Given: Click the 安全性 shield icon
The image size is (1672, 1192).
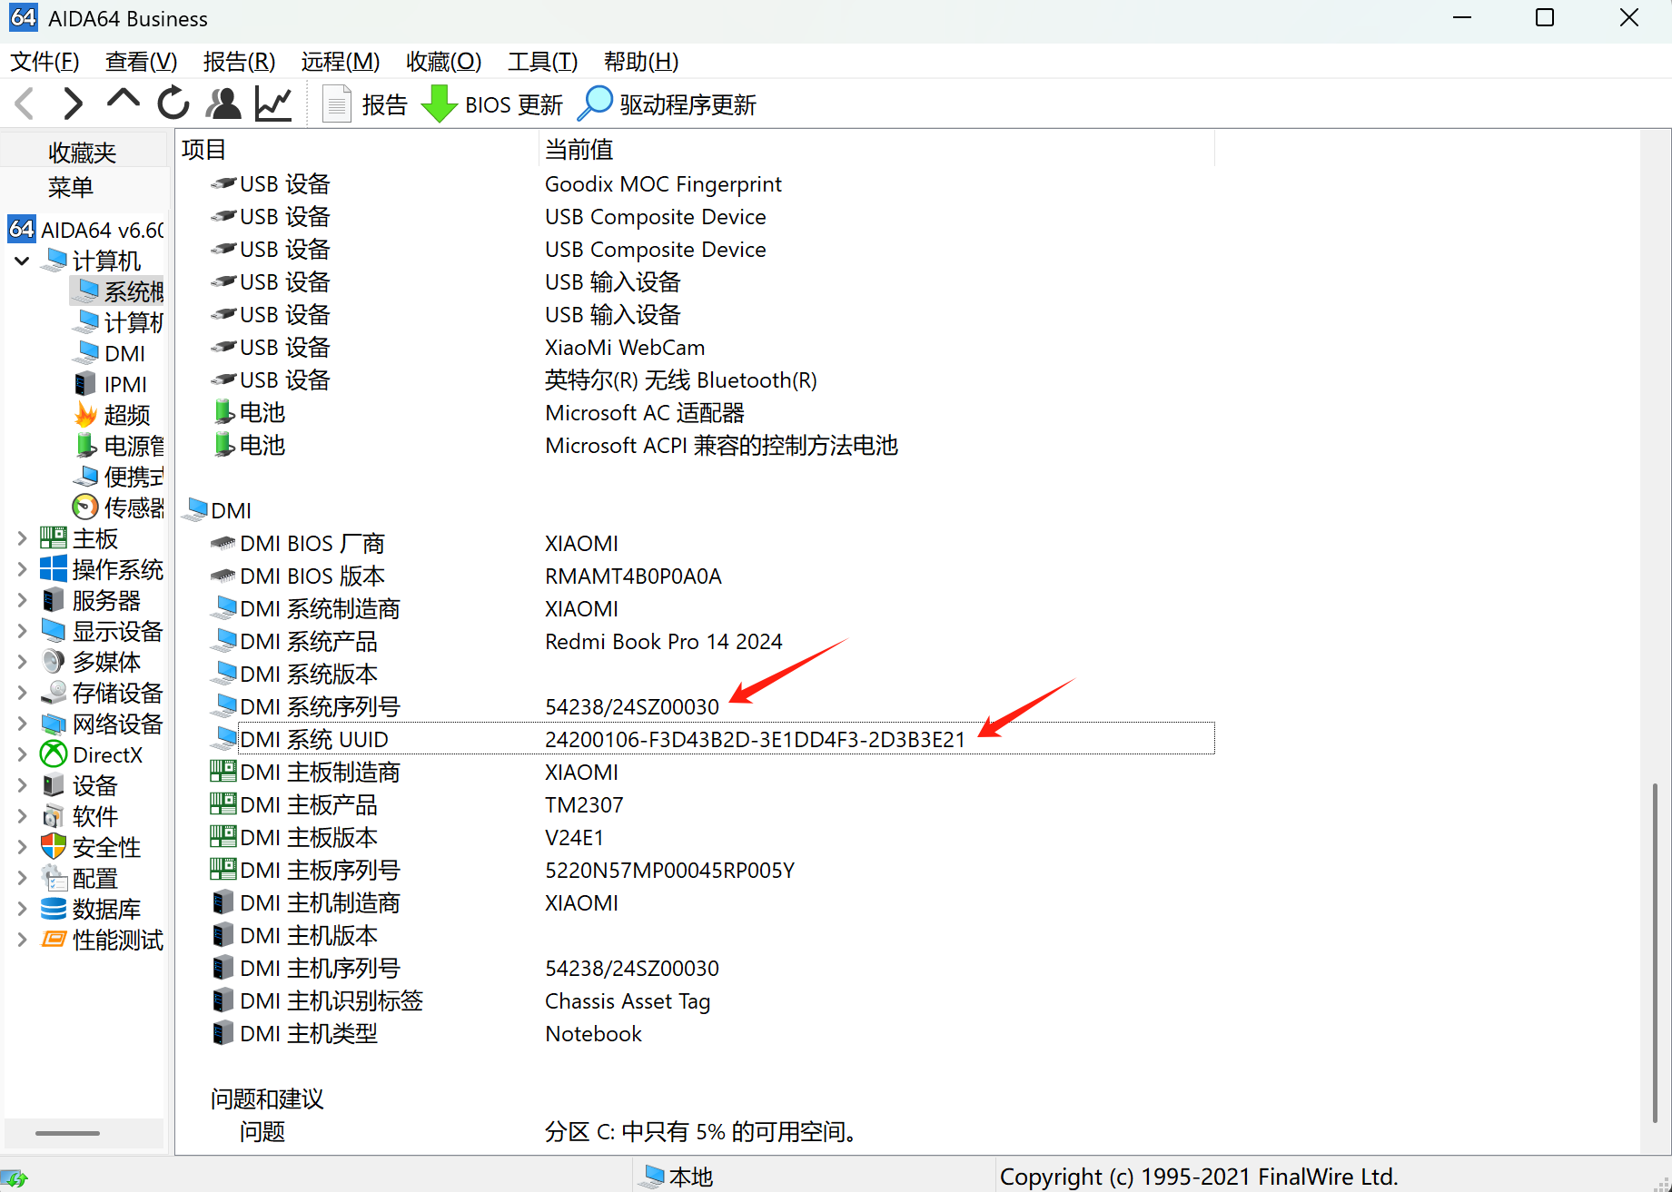Looking at the screenshot, I should (x=54, y=847).
